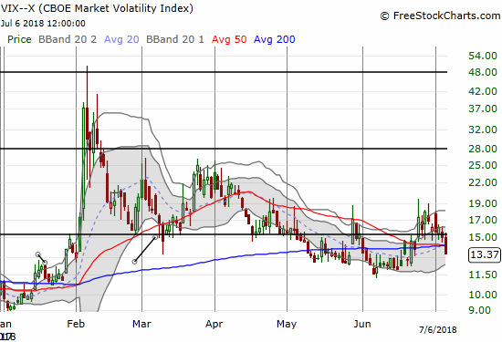Click the 37.00 price axis label

click(483, 109)
